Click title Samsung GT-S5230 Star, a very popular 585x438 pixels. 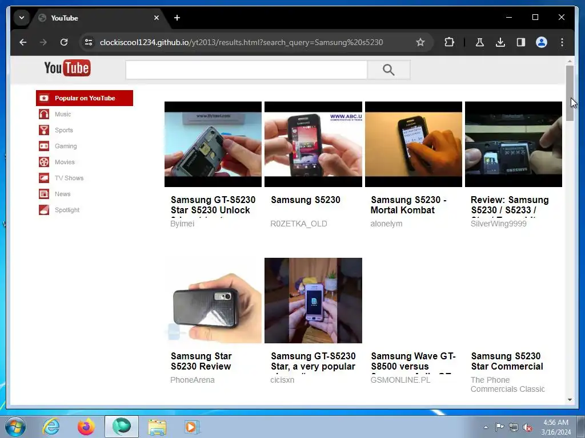(313, 362)
